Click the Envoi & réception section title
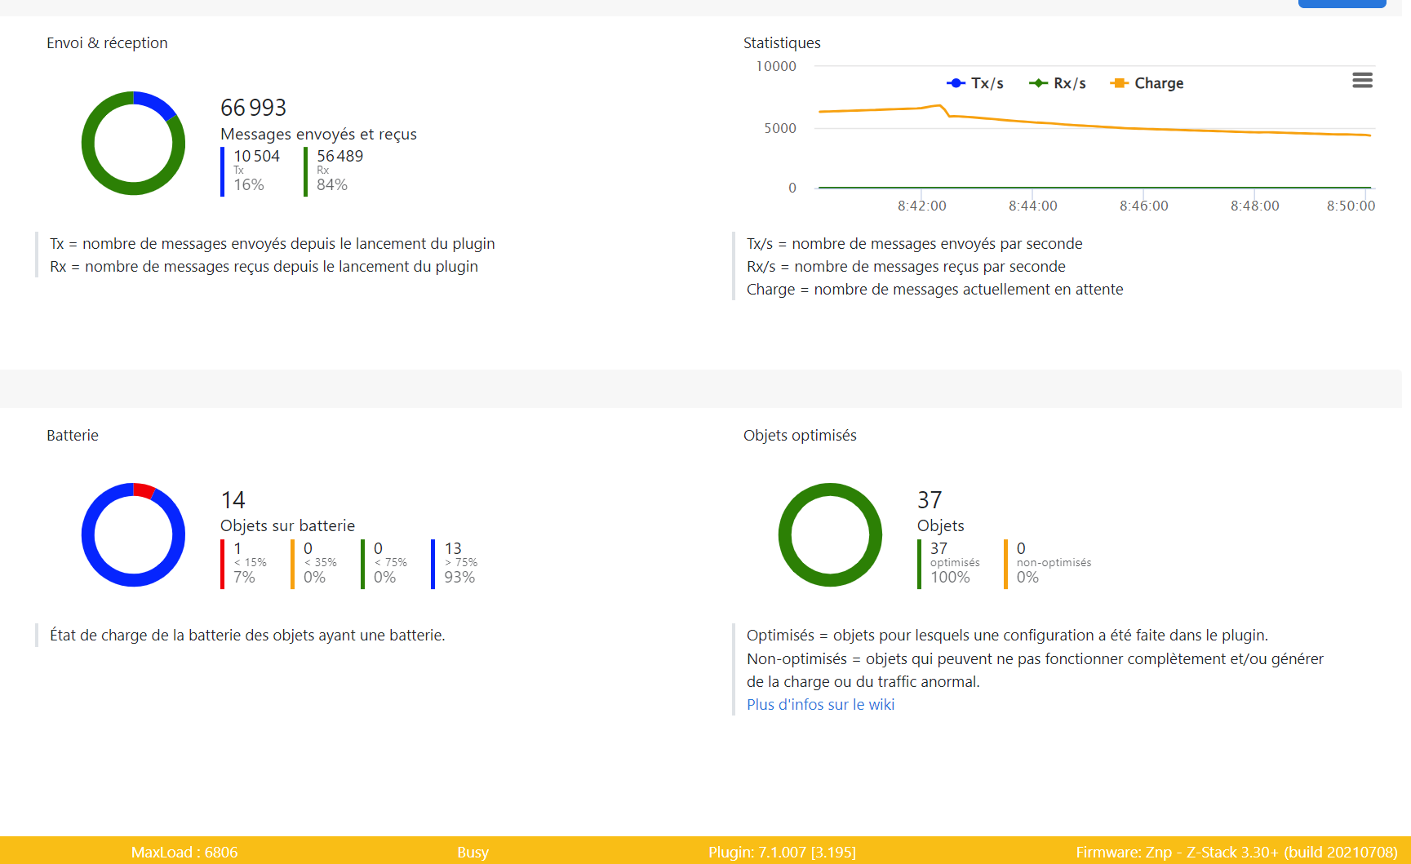 [107, 43]
